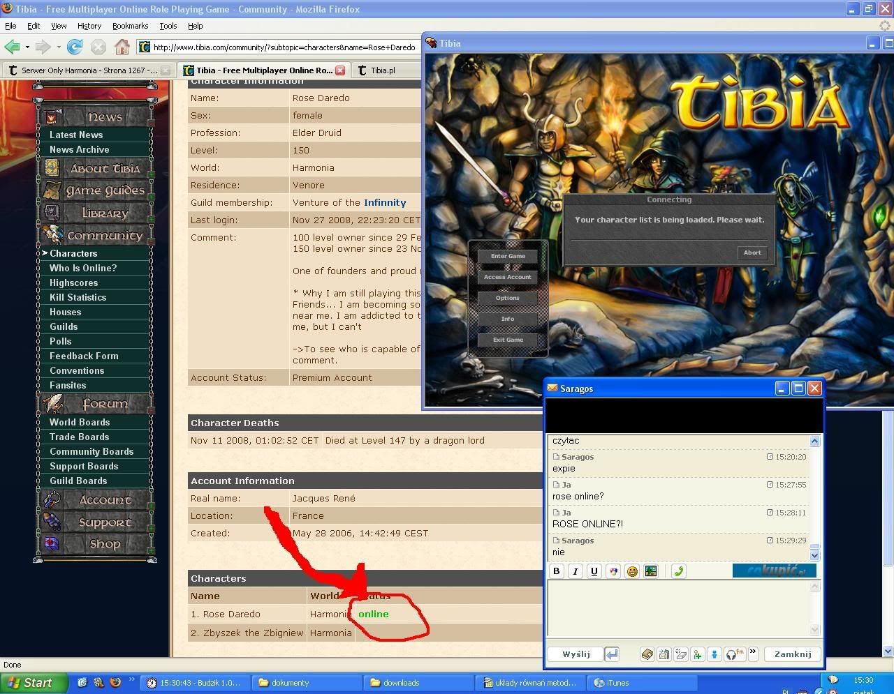
Task: Apply italic formatting in the Saragos chat
Action: pyautogui.click(x=576, y=571)
